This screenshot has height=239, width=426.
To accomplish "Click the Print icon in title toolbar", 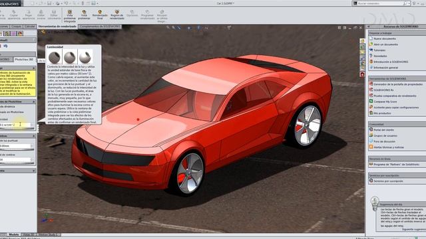I will click(x=58, y=3).
